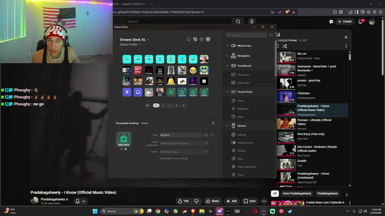Screen dimensions: 385x216
Task: Share the YouTube video
Action: (x=212, y=201)
